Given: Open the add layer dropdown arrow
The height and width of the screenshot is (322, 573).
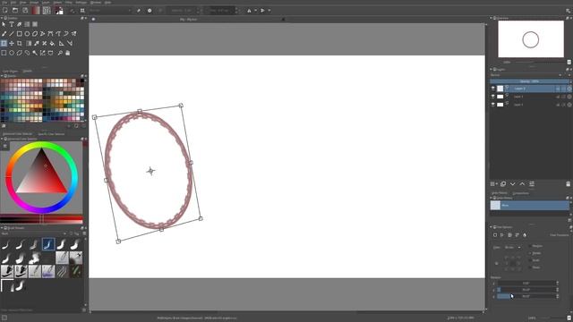Looking at the screenshot, I should [497, 183].
